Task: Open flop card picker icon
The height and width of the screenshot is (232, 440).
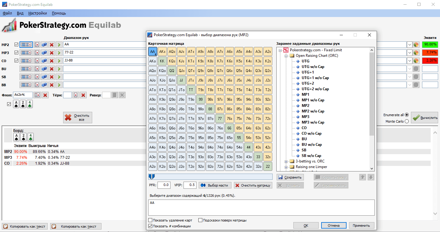Action: point(37,95)
